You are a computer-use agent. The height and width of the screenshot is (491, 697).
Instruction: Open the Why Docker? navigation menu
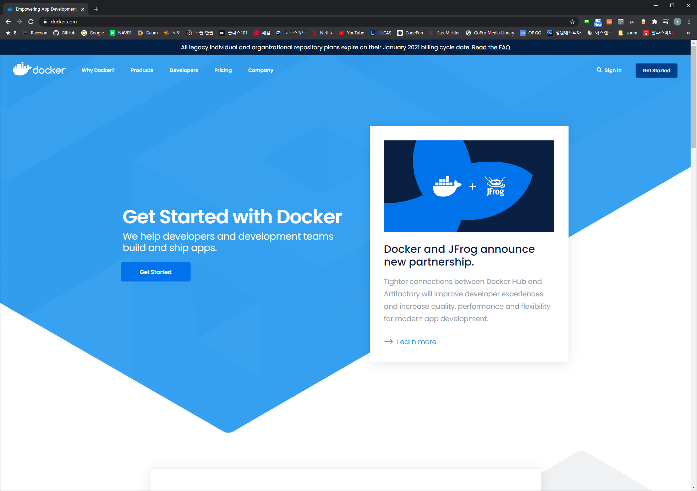[98, 70]
